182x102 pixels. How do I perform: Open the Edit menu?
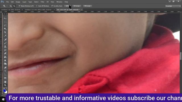(12, 2)
